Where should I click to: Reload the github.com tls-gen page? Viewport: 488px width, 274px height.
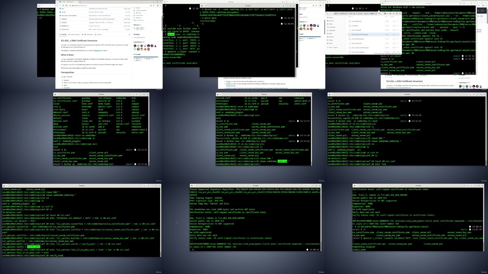[63, 5]
